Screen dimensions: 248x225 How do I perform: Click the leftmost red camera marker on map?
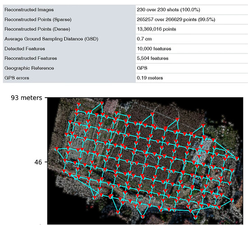pos(57,149)
